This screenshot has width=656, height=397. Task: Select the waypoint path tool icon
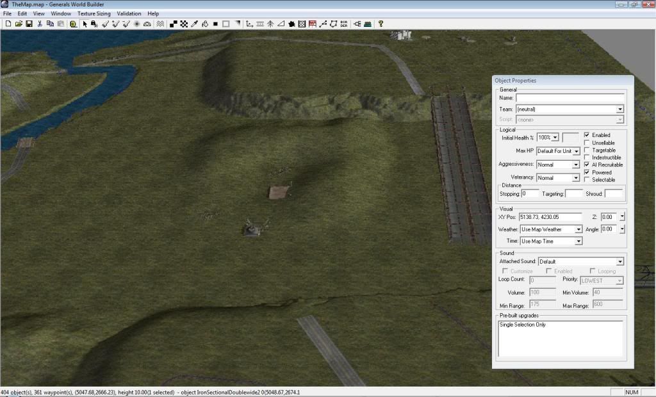324,24
